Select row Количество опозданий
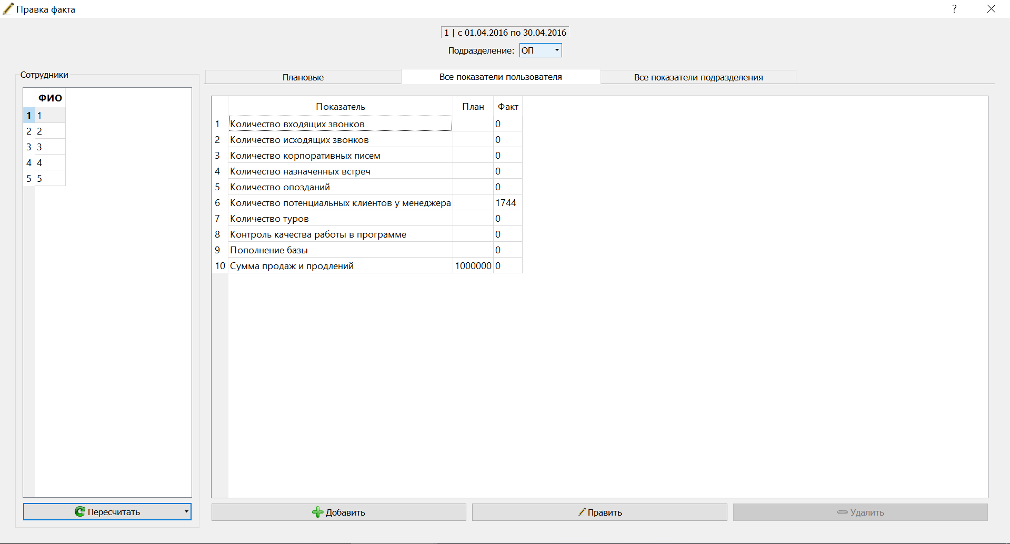 point(341,187)
